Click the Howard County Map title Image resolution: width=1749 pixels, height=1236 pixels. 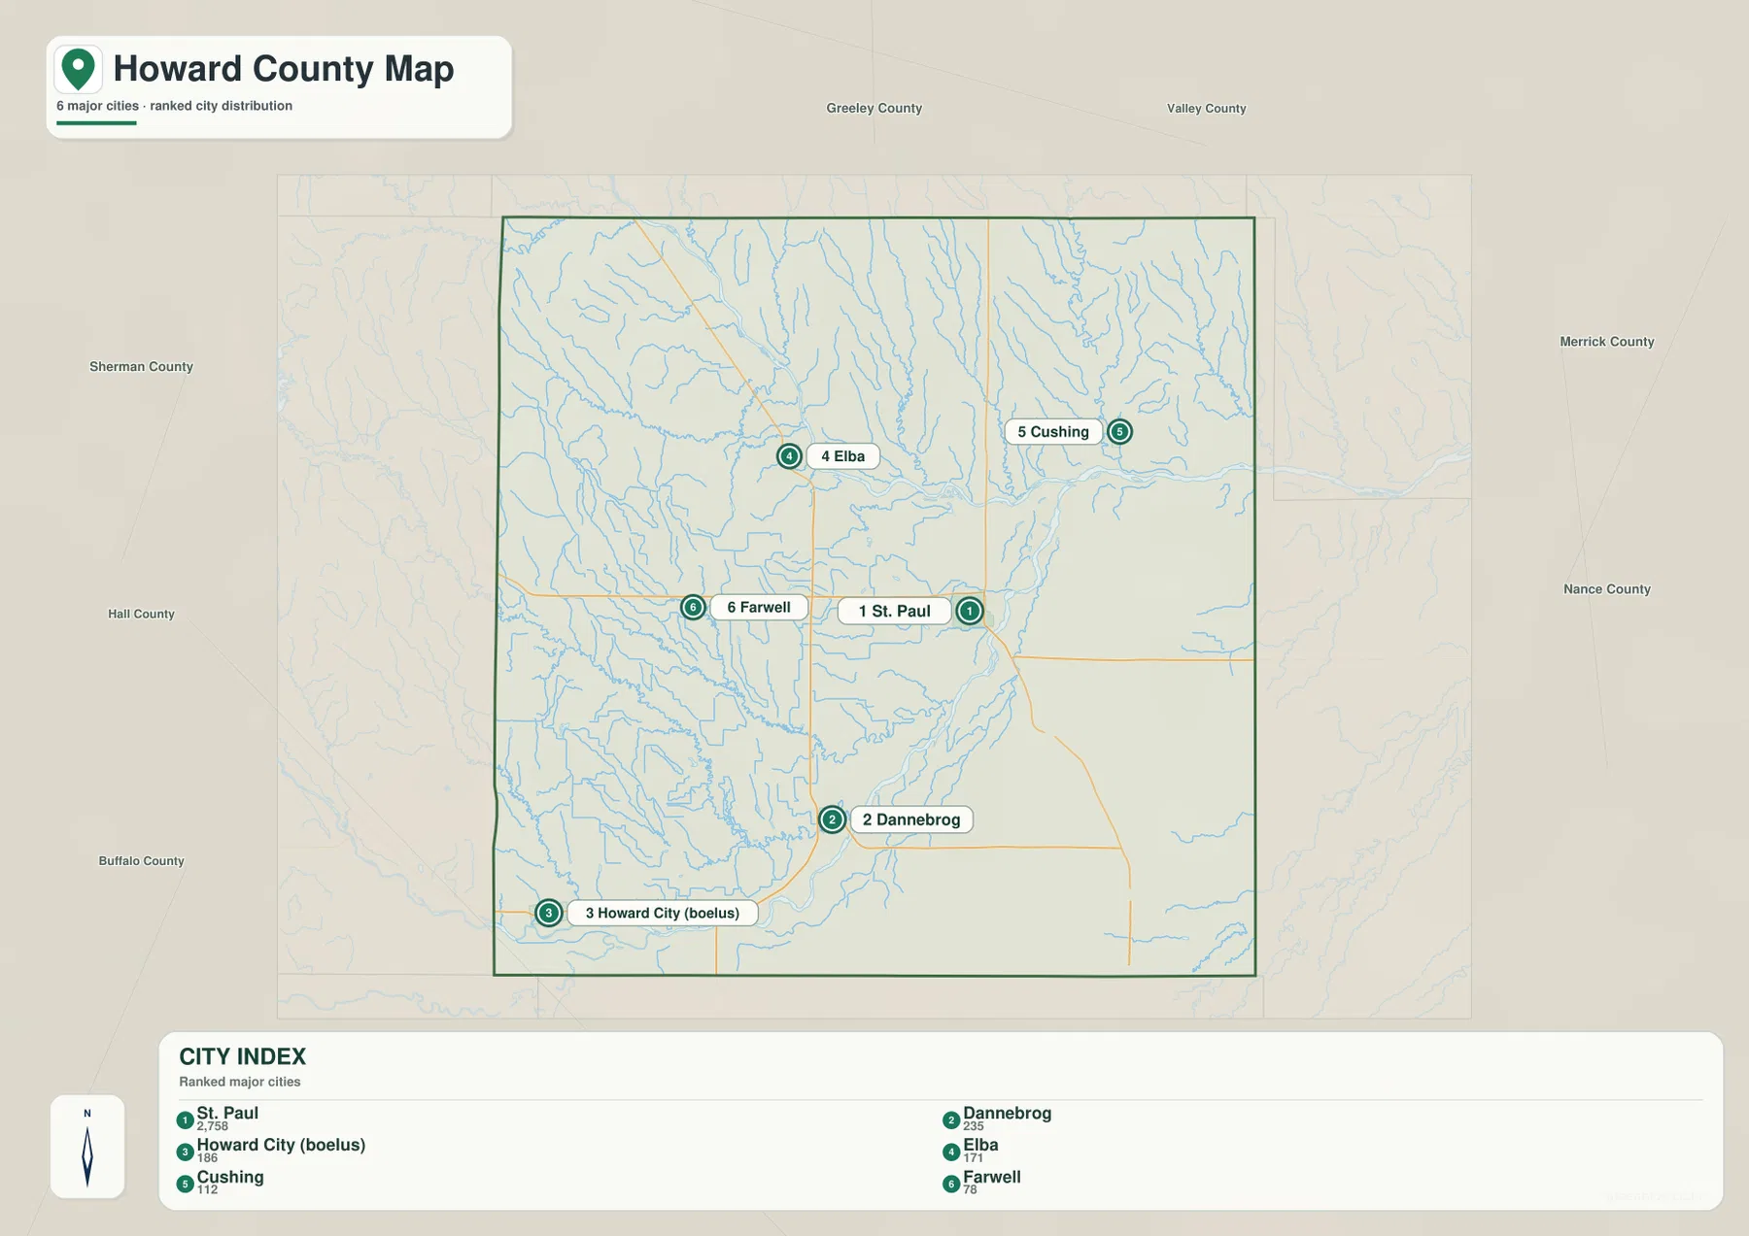283,69
